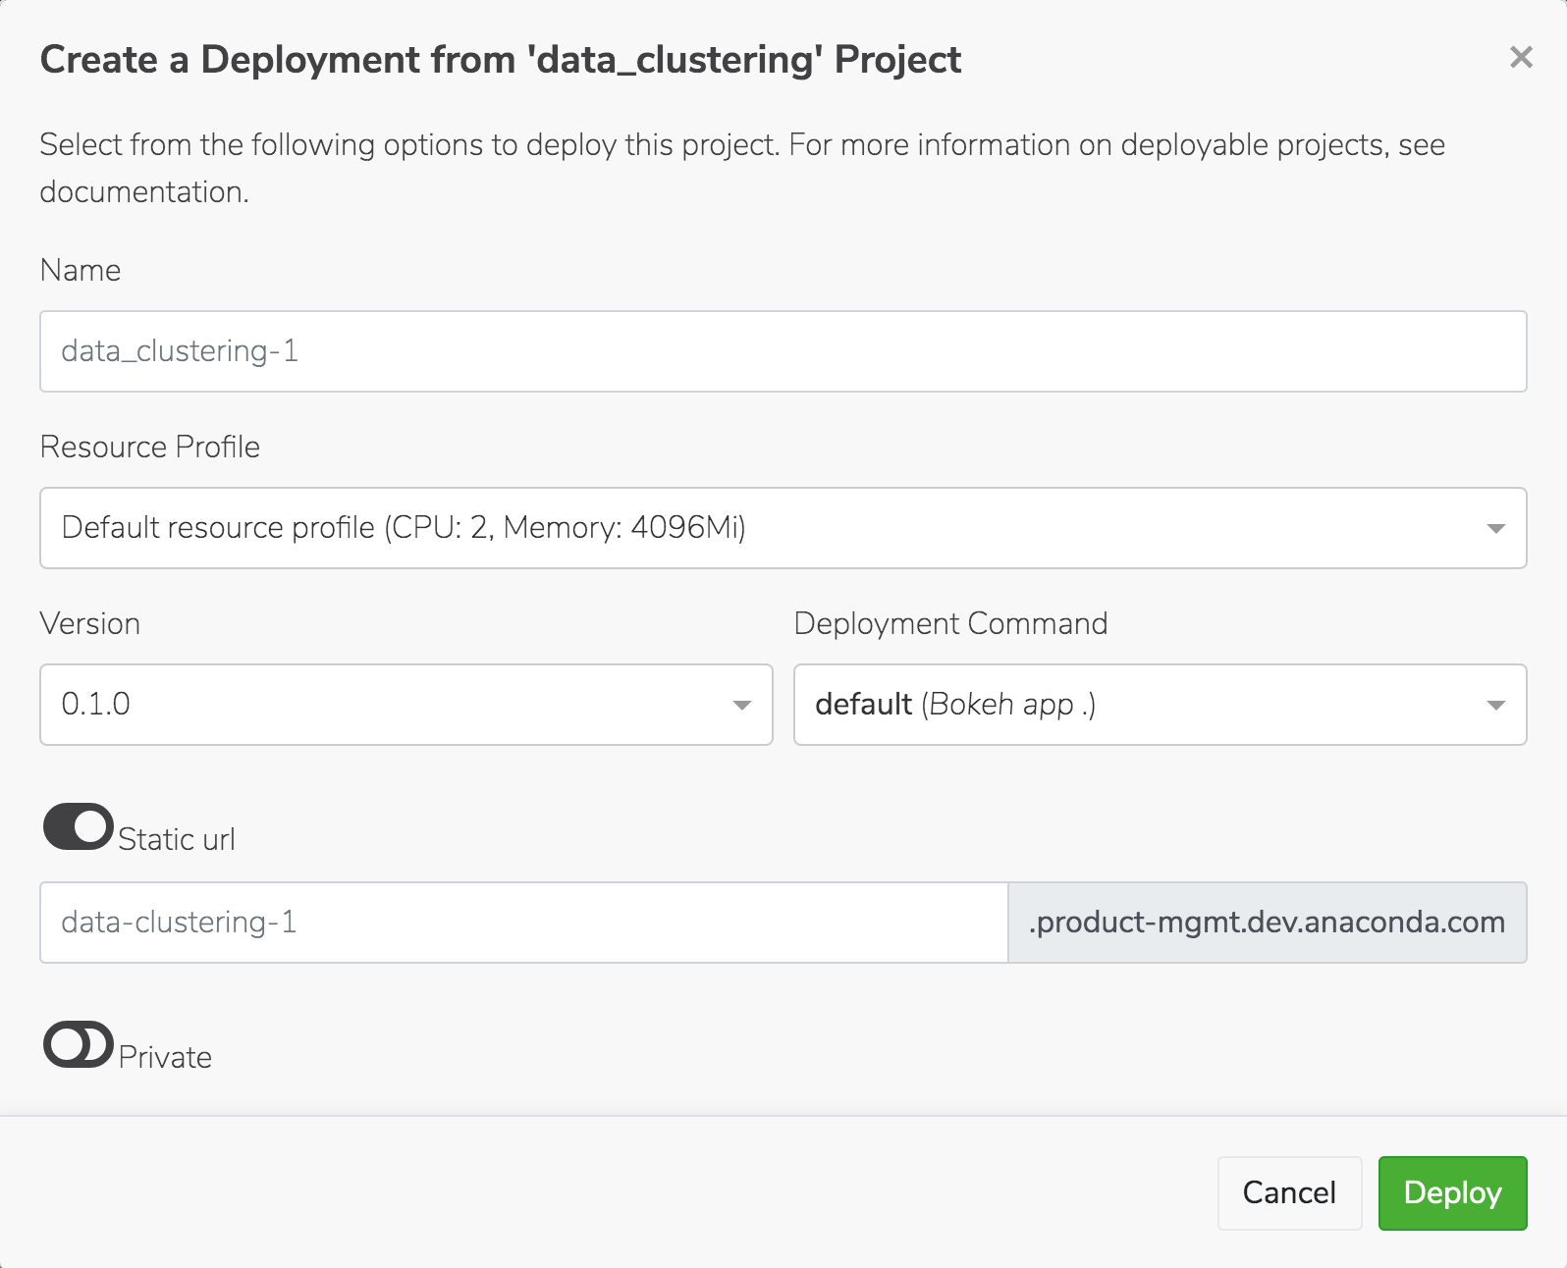Viewport: 1567px width, 1268px height.
Task: Click the Version dropdown caret
Action: point(742,706)
